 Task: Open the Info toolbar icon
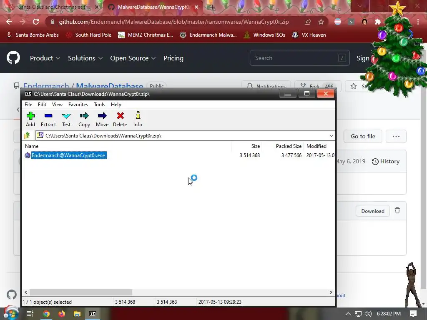[138, 119]
